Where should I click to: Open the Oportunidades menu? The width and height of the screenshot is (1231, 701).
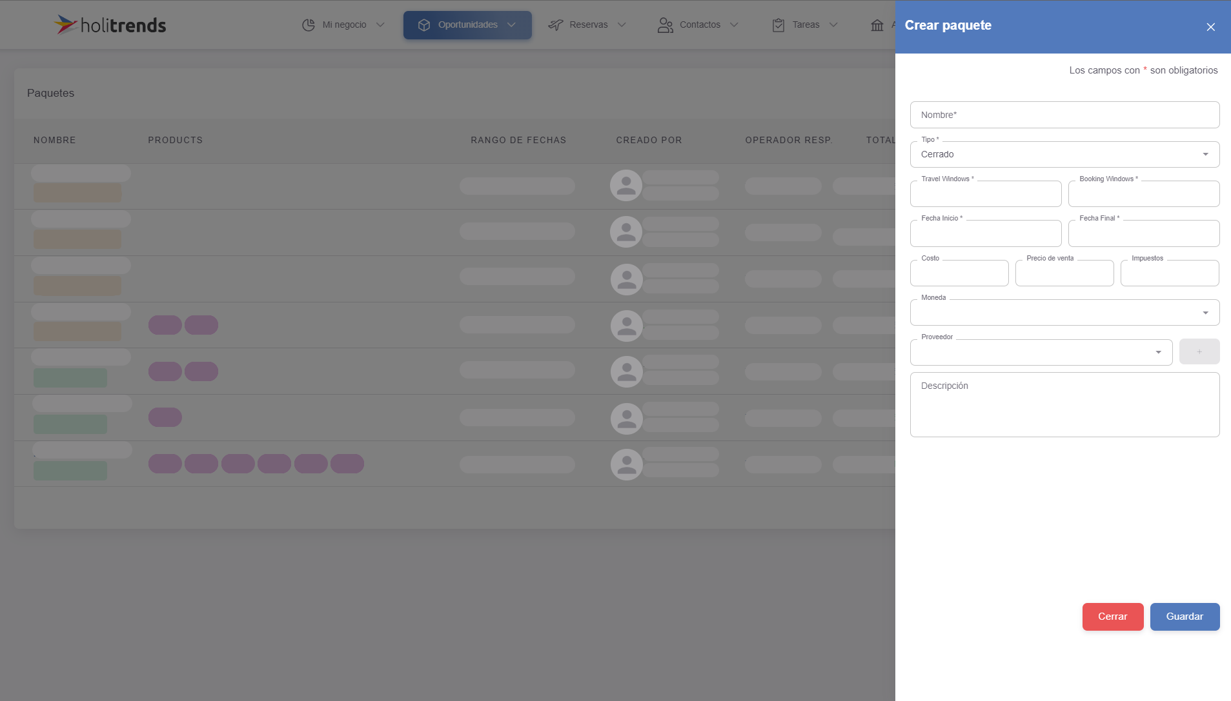pos(467,25)
